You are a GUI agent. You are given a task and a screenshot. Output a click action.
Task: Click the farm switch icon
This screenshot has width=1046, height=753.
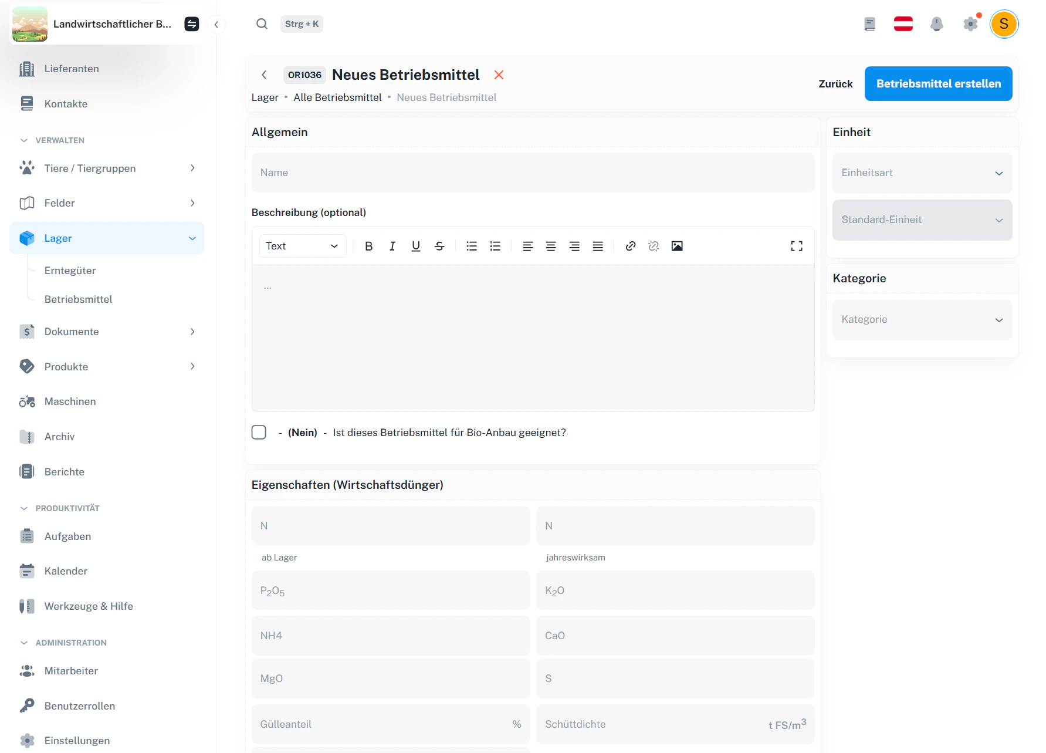click(192, 24)
